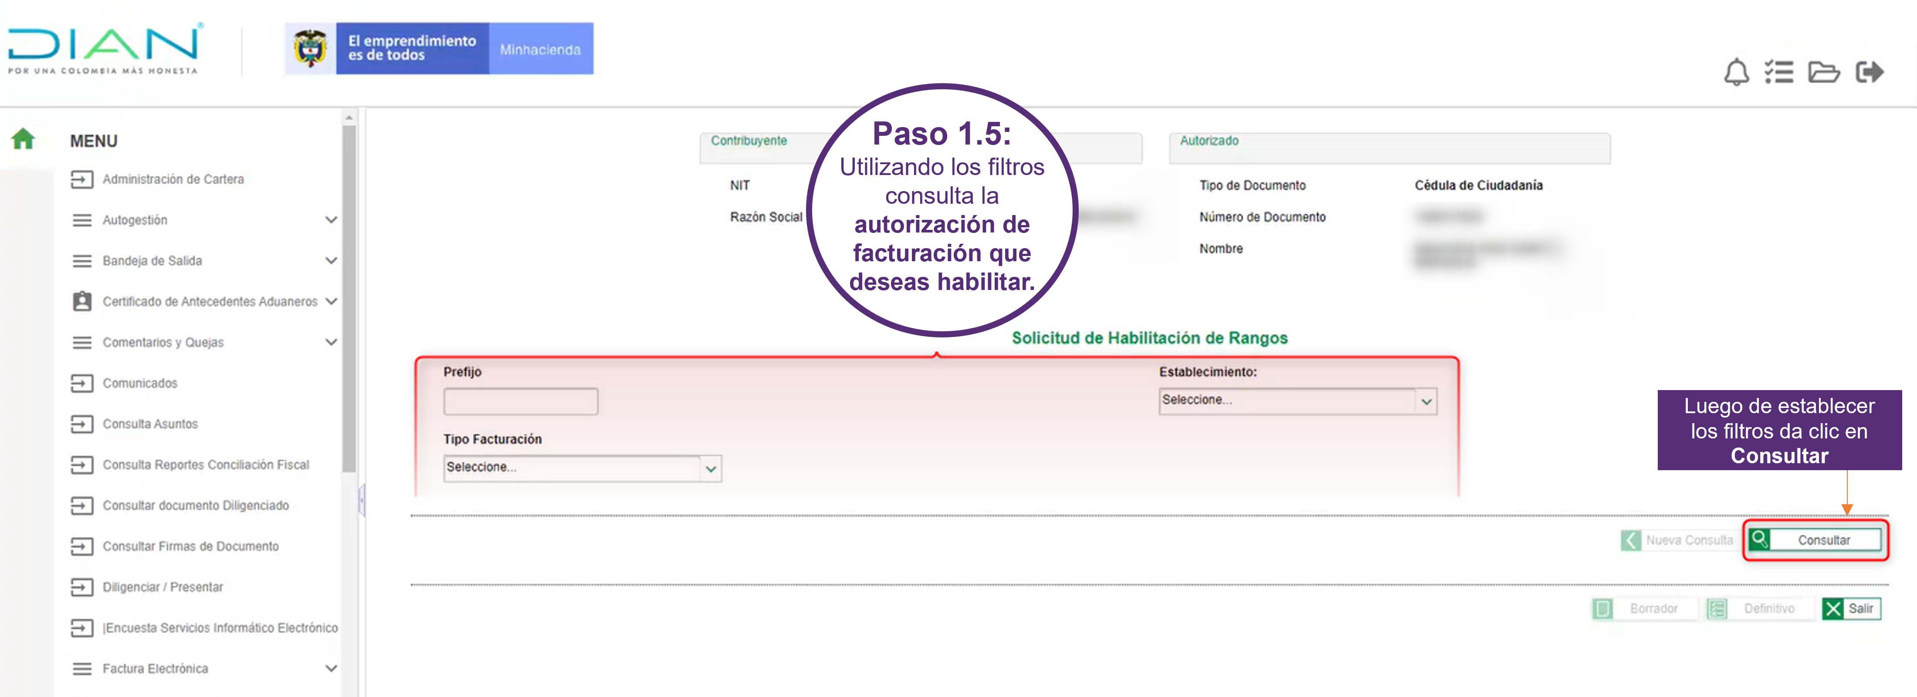Expand the Factura Electrónica menu section
Image resolution: width=1917 pixels, height=697 pixels.
click(331, 669)
